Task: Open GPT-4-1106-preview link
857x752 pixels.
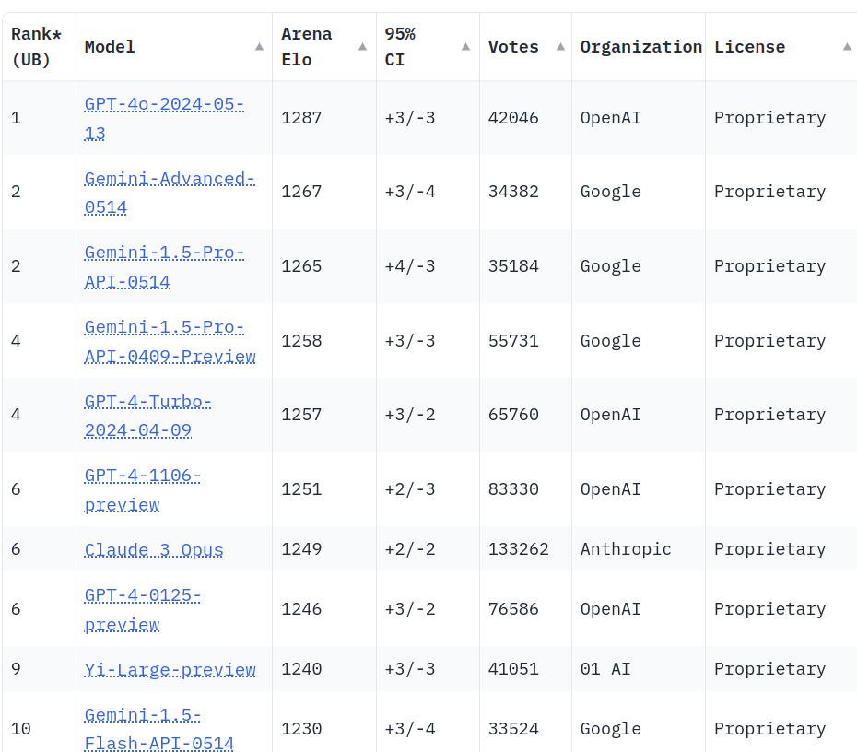Action: point(142,489)
